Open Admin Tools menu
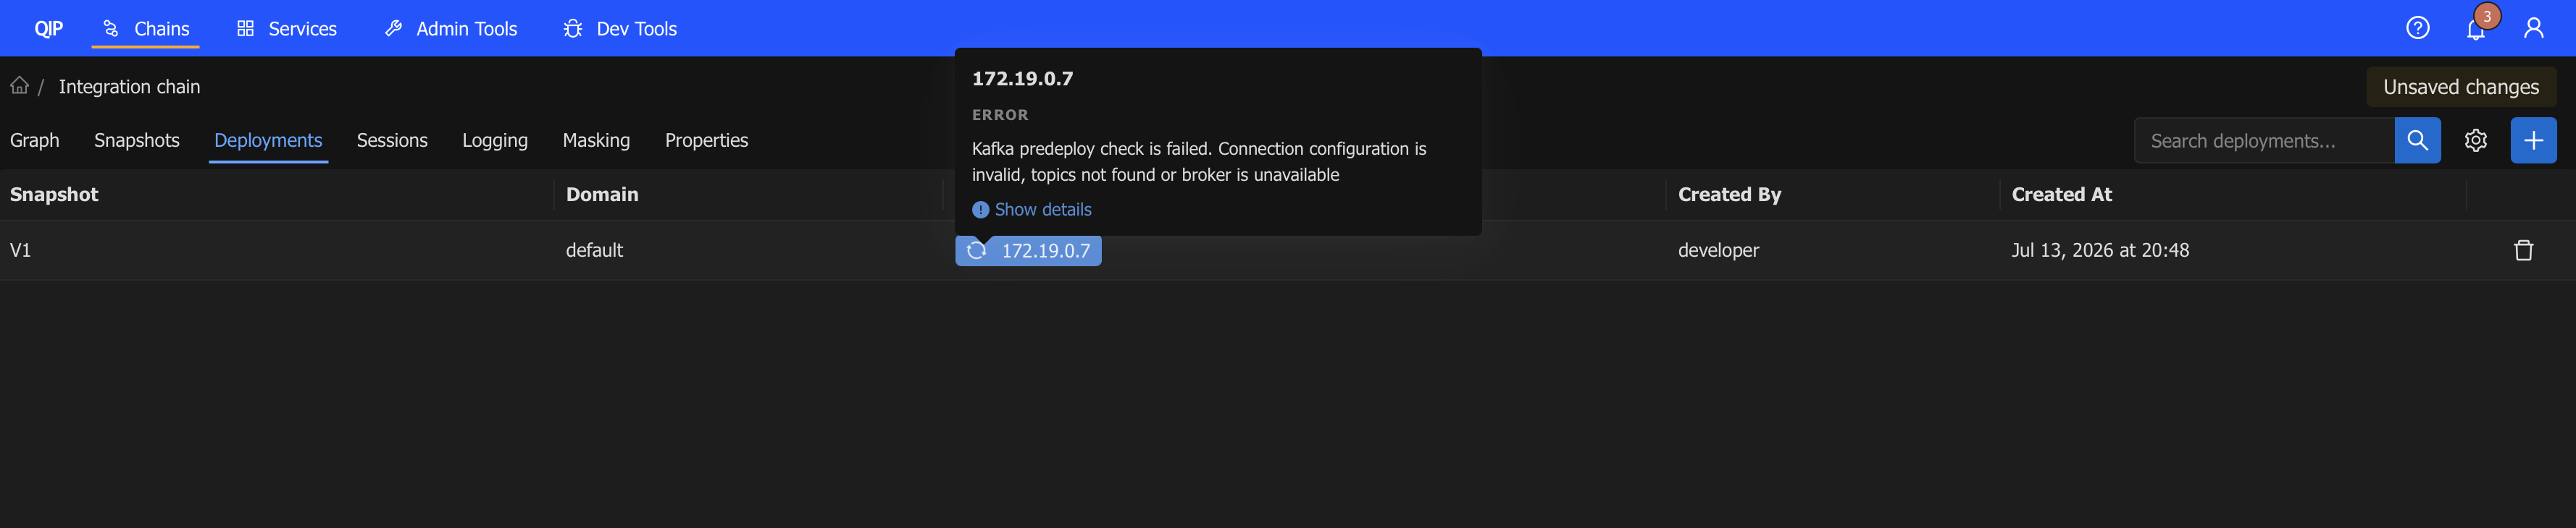This screenshot has width=2576, height=528. [451, 29]
